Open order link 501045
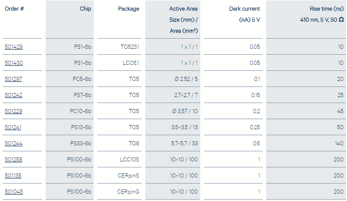347x201 pixels. 13,192
